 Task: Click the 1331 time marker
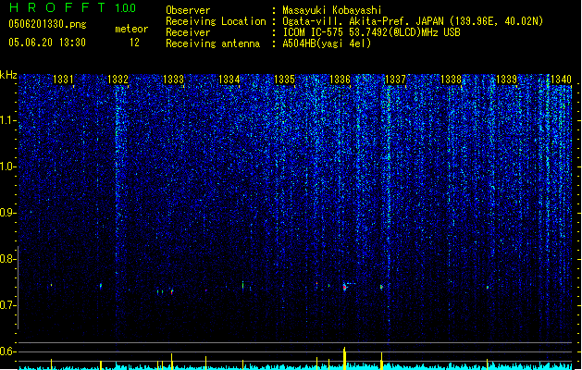click(63, 80)
